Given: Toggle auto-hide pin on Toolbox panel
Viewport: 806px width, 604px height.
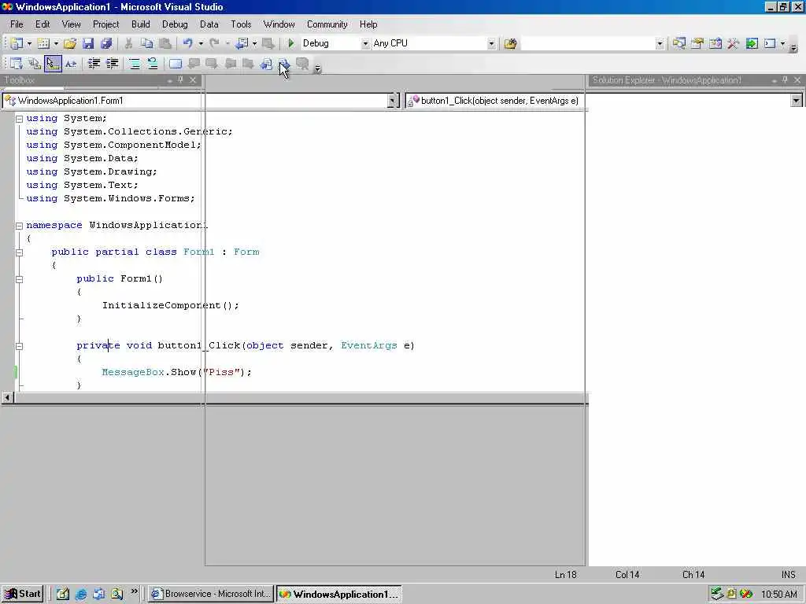Looking at the screenshot, I should coord(180,79).
